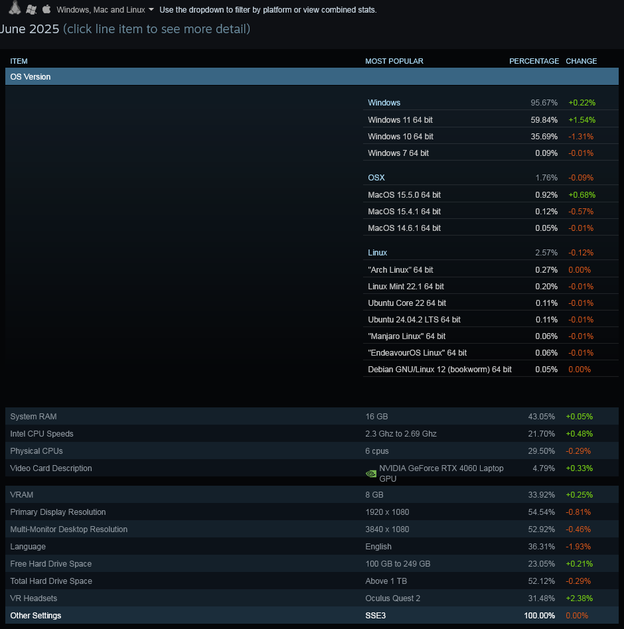
Task: Click the Apple logo platform icon
Action: point(46,9)
